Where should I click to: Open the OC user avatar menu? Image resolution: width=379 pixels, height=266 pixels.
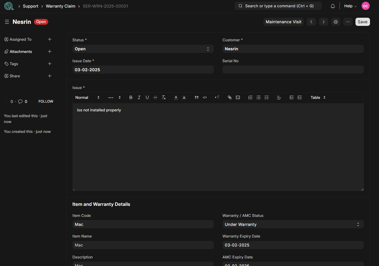(366, 6)
